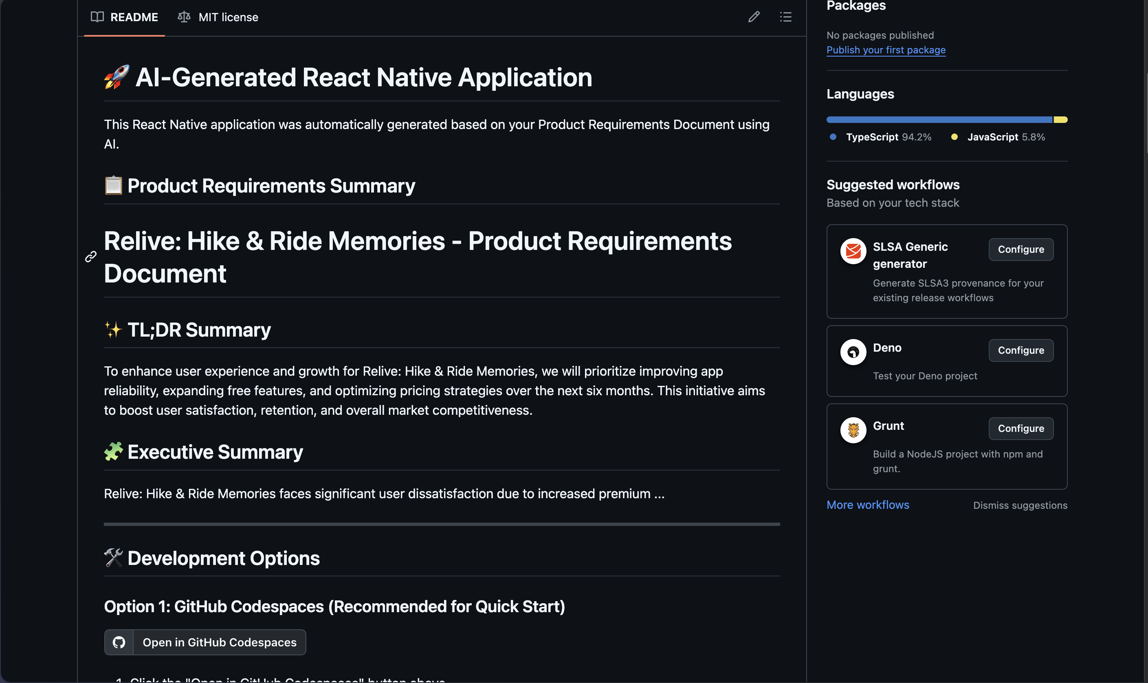Click the heading anchor link icon

pos(91,256)
